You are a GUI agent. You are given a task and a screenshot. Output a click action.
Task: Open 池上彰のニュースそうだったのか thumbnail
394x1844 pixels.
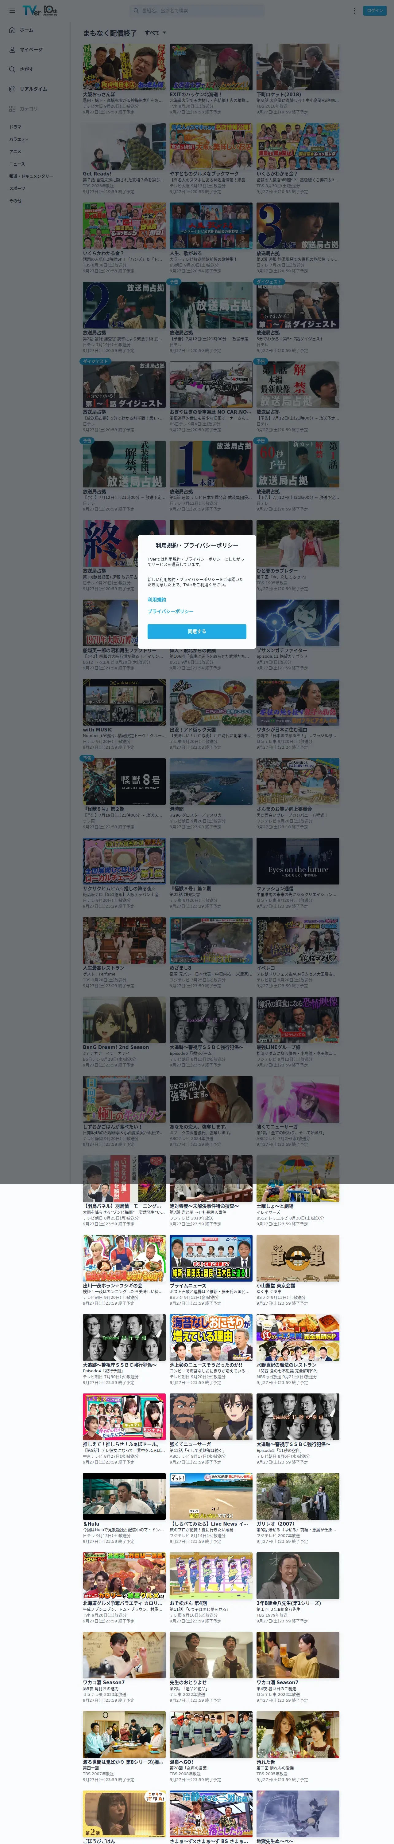coord(211,1338)
